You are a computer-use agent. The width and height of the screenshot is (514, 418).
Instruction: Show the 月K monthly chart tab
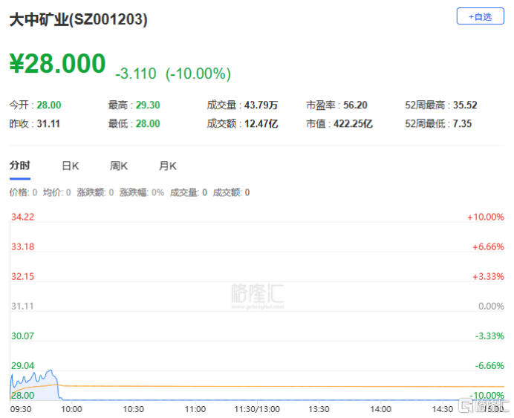coord(168,166)
